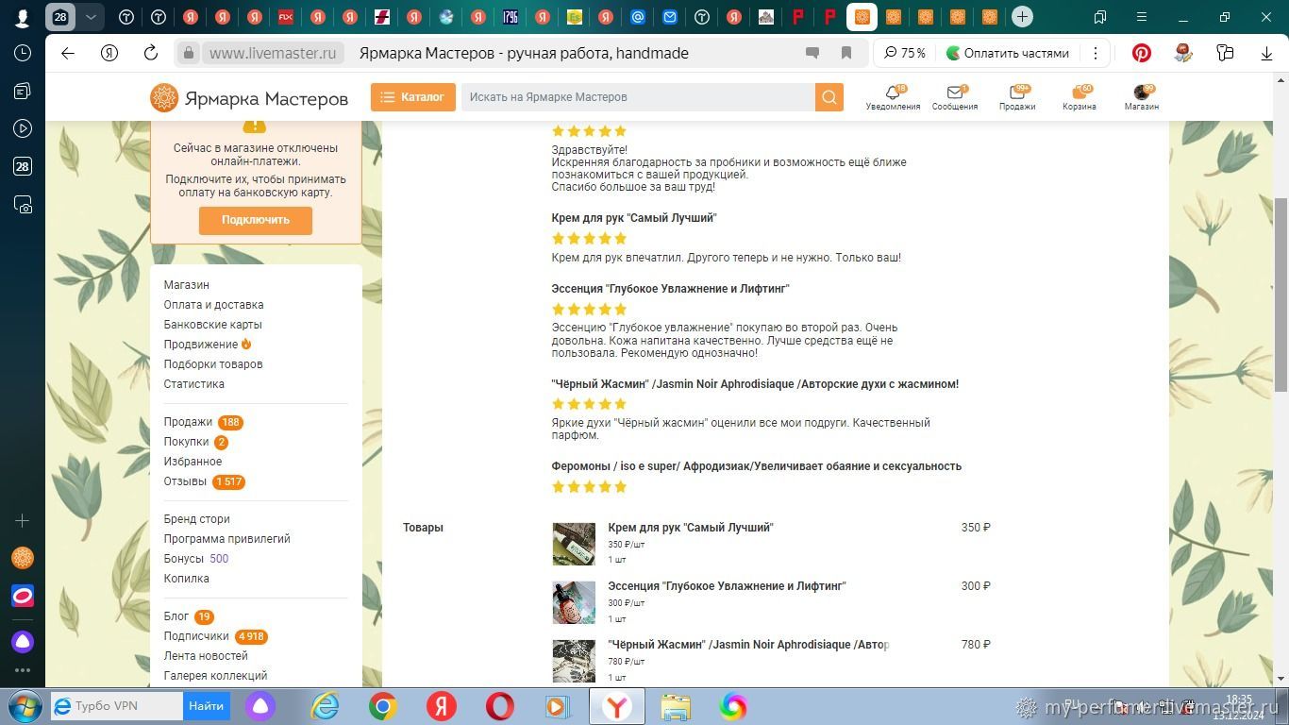Open the Alice assistant icon in browser sidebar

[23, 642]
